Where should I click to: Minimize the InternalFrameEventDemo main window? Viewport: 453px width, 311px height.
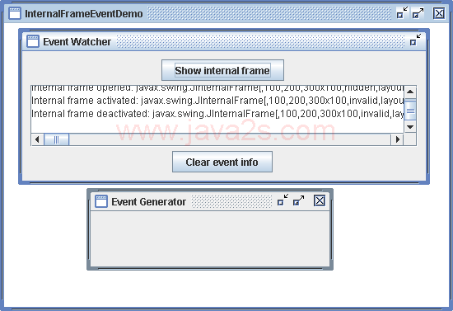[x=402, y=13]
